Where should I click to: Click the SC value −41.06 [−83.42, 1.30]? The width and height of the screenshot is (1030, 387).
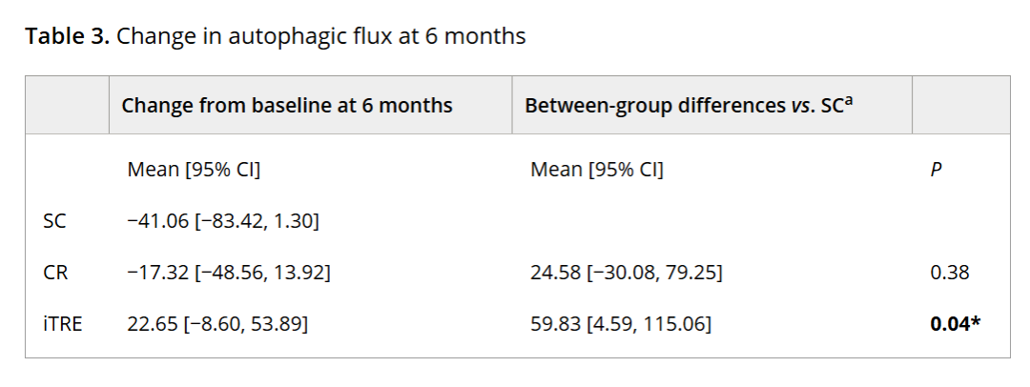(223, 222)
